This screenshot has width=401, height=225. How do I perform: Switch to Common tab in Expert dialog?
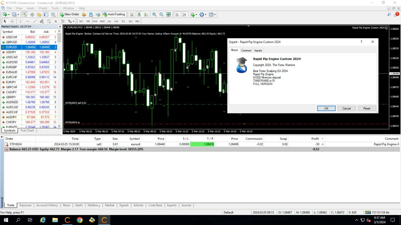pyautogui.click(x=246, y=50)
